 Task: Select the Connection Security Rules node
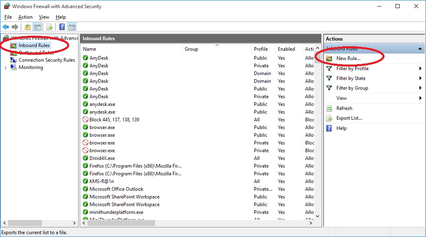tap(46, 60)
